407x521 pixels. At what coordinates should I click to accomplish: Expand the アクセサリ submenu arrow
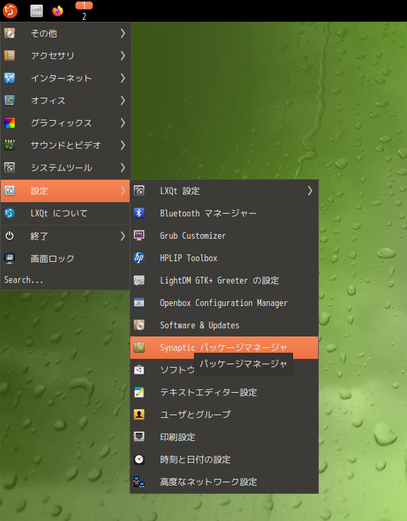click(123, 56)
